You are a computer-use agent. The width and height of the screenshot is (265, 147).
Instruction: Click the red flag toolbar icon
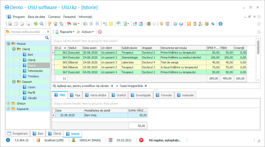[x=69, y=24]
